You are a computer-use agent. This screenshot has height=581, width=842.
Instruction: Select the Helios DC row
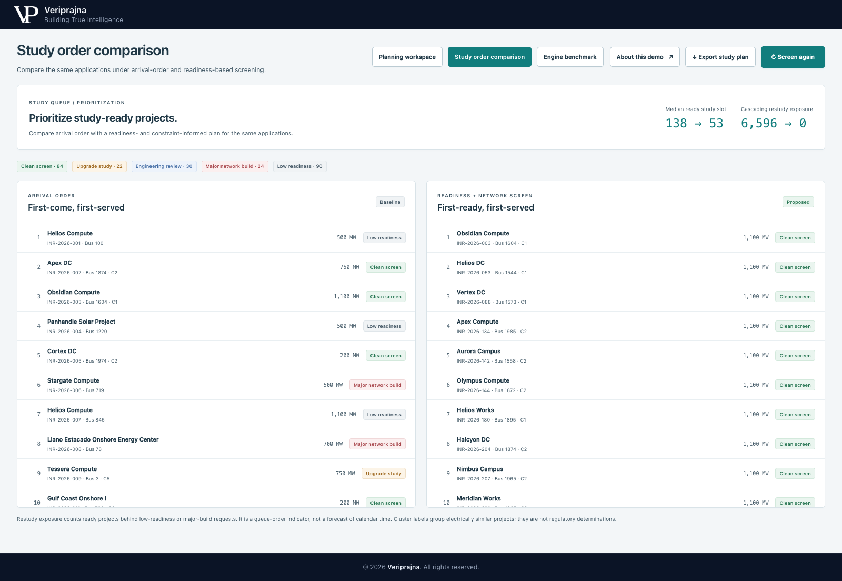(x=626, y=267)
